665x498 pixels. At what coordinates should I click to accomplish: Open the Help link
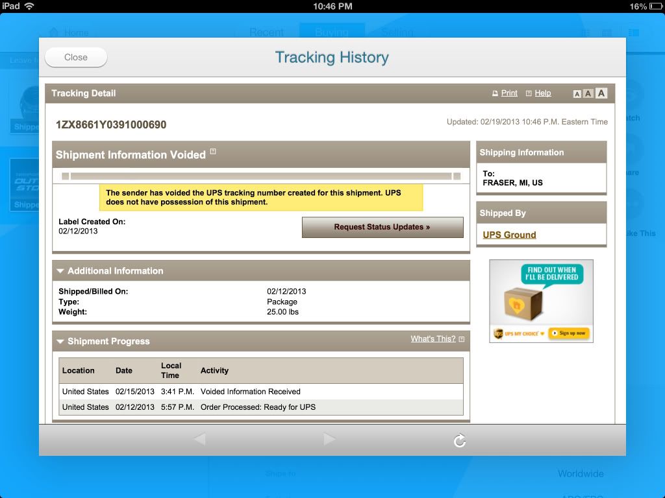(x=542, y=93)
